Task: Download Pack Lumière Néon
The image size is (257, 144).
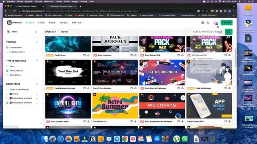Action: coord(88,122)
